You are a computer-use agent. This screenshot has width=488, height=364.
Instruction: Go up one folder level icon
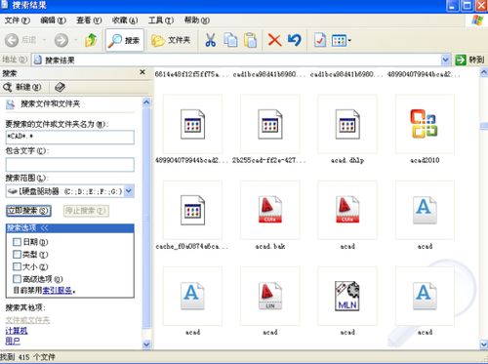91,40
